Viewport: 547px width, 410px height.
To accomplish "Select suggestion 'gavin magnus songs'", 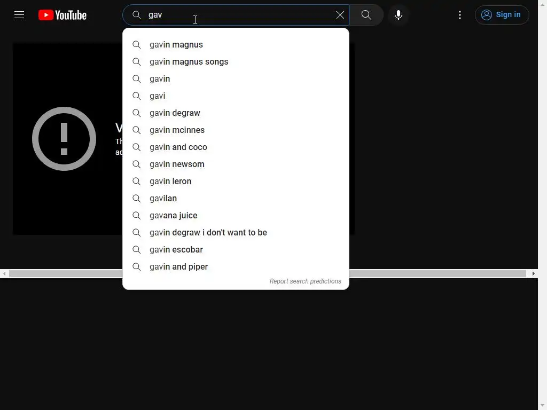I will [236, 62].
